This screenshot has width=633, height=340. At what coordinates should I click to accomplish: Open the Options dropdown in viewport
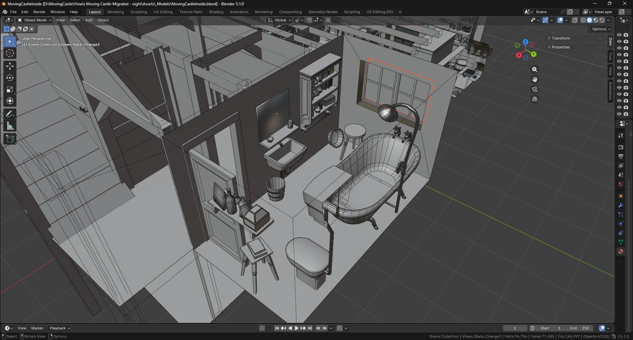601,29
